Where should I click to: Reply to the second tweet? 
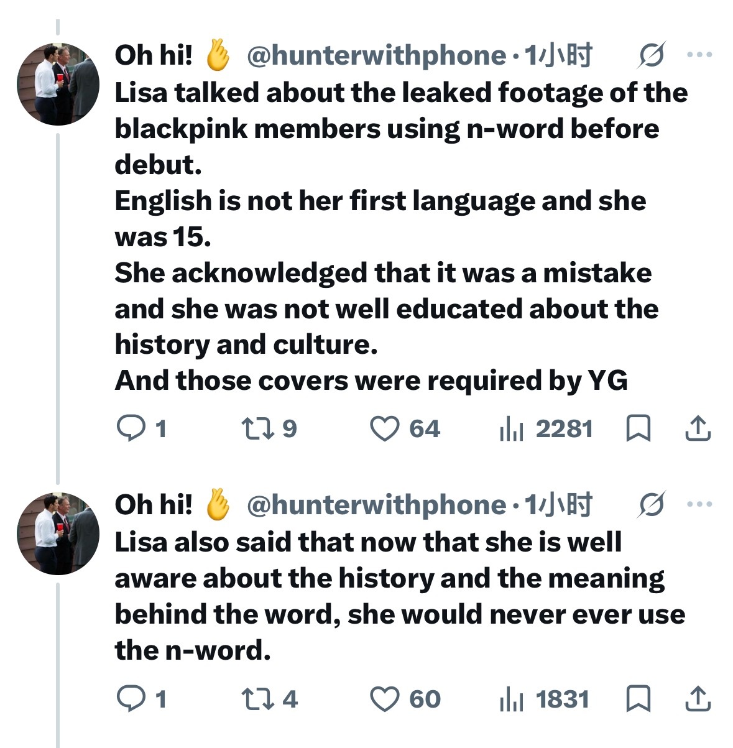pyautogui.click(x=131, y=699)
